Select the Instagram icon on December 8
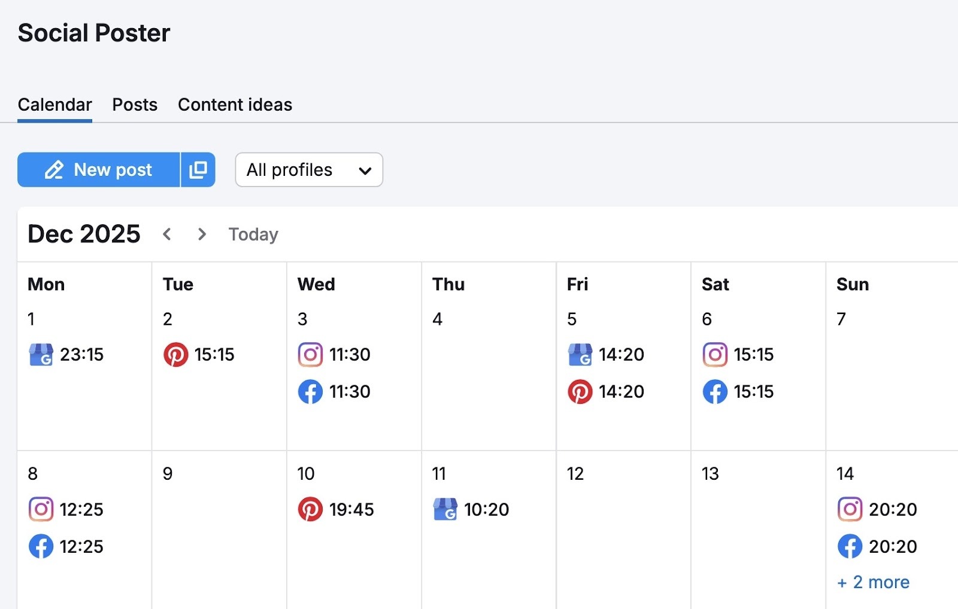Screen dimensions: 958x609 41,509
